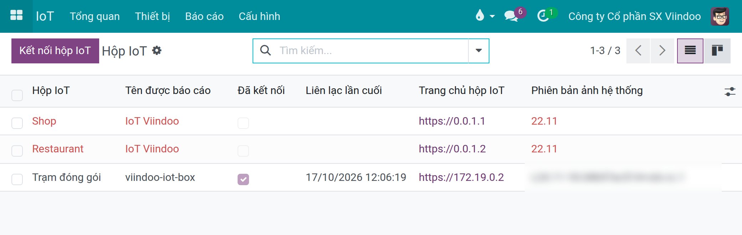Select the Shop row checkbox
The width and height of the screenshot is (742, 235).
coord(17,123)
